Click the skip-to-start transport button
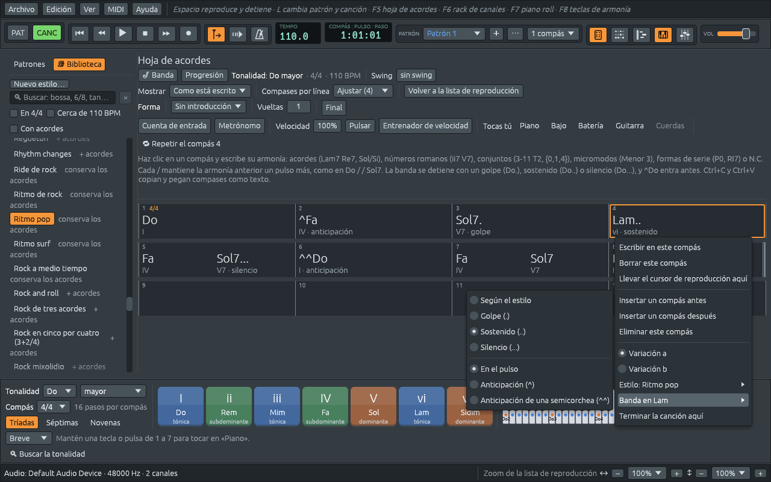This screenshot has width=771, height=482. (x=79, y=34)
